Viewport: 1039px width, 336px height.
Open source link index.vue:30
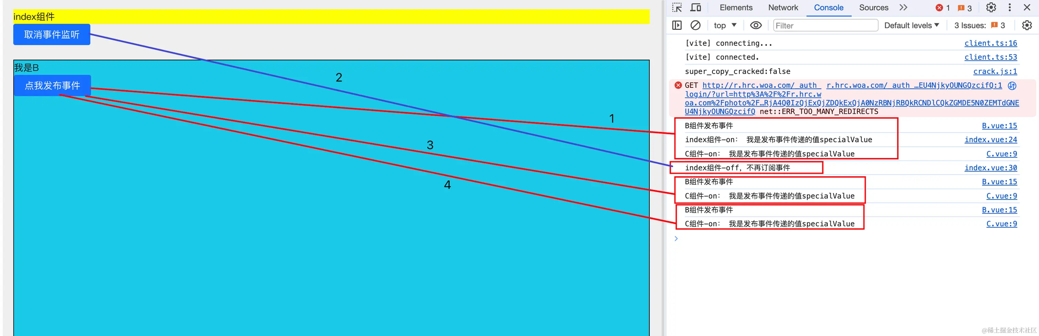991,168
